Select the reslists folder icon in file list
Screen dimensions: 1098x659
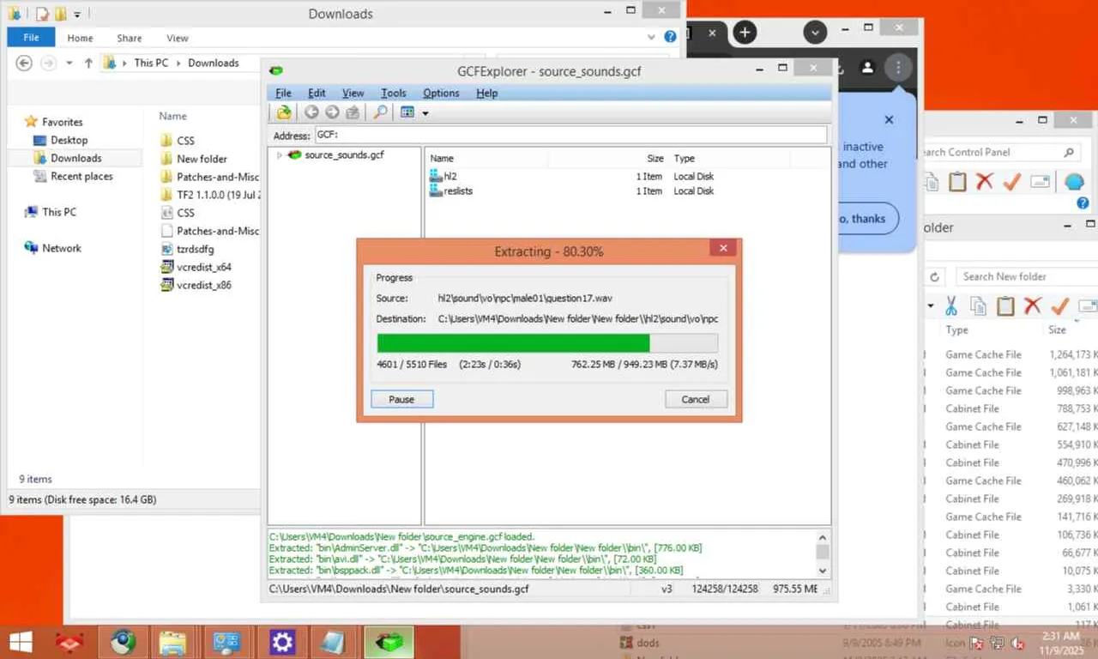pyautogui.click(x=437, y=190)
